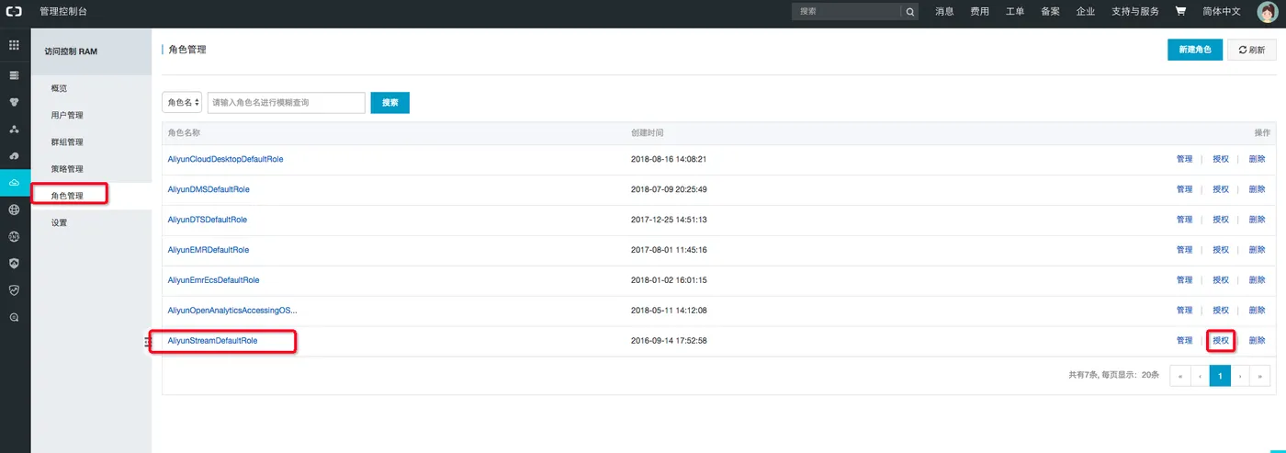Click the 创建时间 column header
The height and width of the screenshot is (453, 1286).
pyautogui.click(x=647, y=133)
